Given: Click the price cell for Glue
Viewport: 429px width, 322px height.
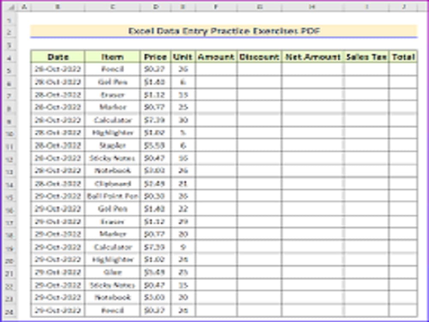Looking at the screenshot, I should (155, 273).
